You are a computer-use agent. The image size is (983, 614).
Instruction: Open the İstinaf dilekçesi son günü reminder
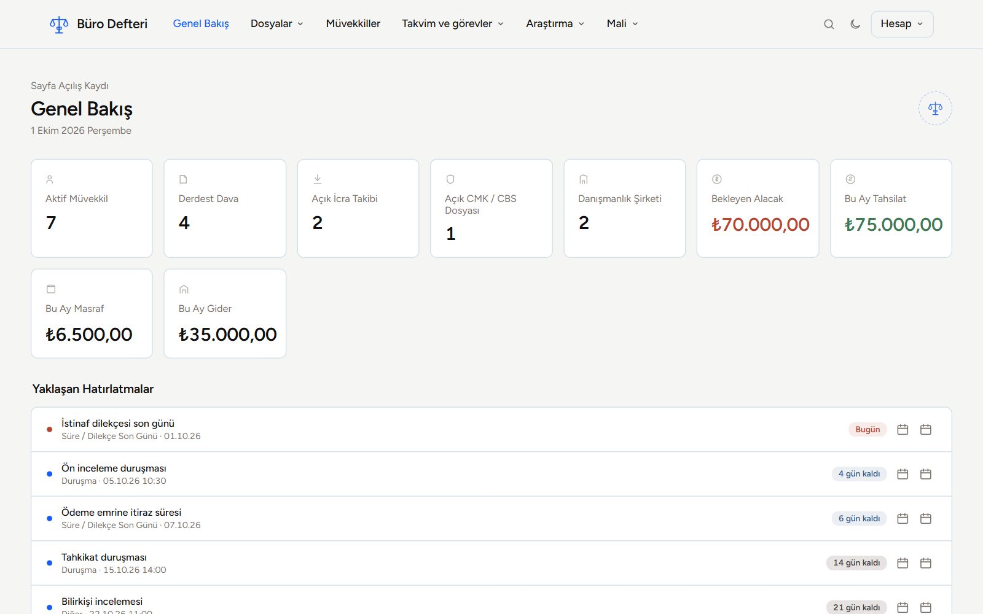click(x=491, y=430)
